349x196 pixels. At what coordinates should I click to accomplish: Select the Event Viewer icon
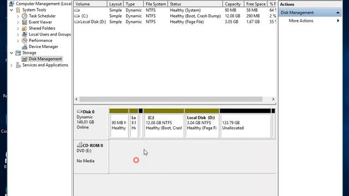(25, 22)
